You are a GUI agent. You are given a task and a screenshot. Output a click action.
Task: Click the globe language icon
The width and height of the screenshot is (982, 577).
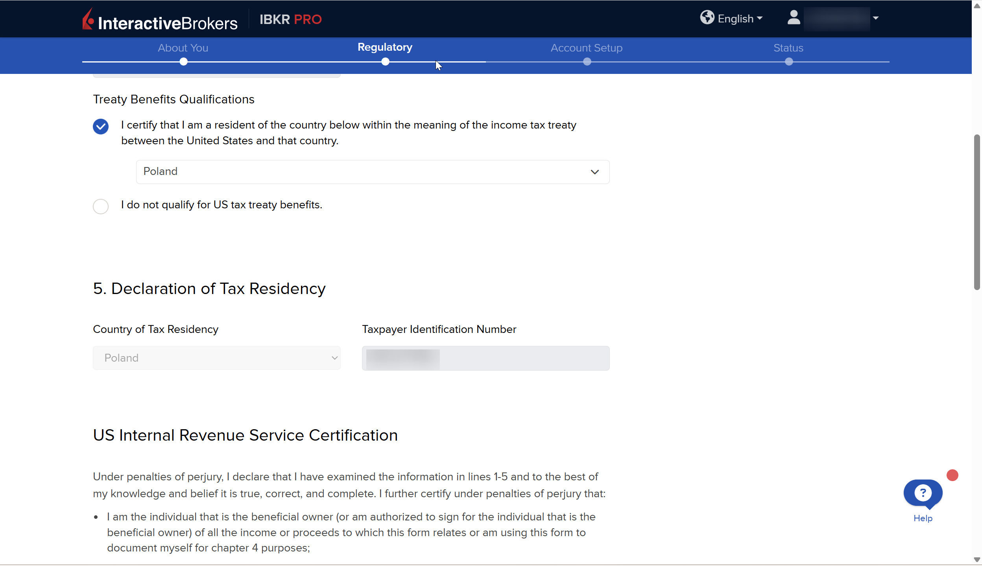pos(707,18)
